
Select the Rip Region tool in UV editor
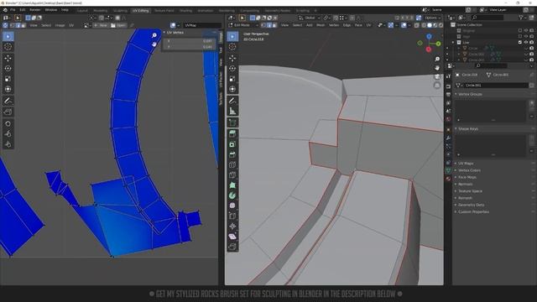8,112
